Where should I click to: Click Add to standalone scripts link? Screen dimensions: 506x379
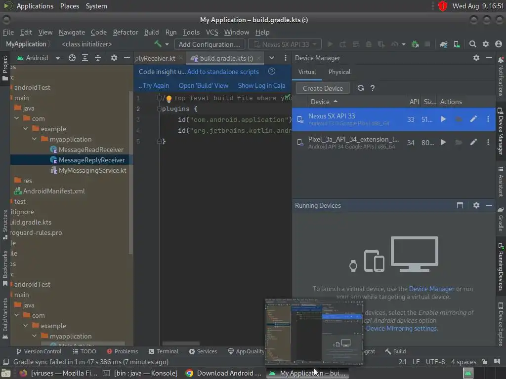pos(223,72)
